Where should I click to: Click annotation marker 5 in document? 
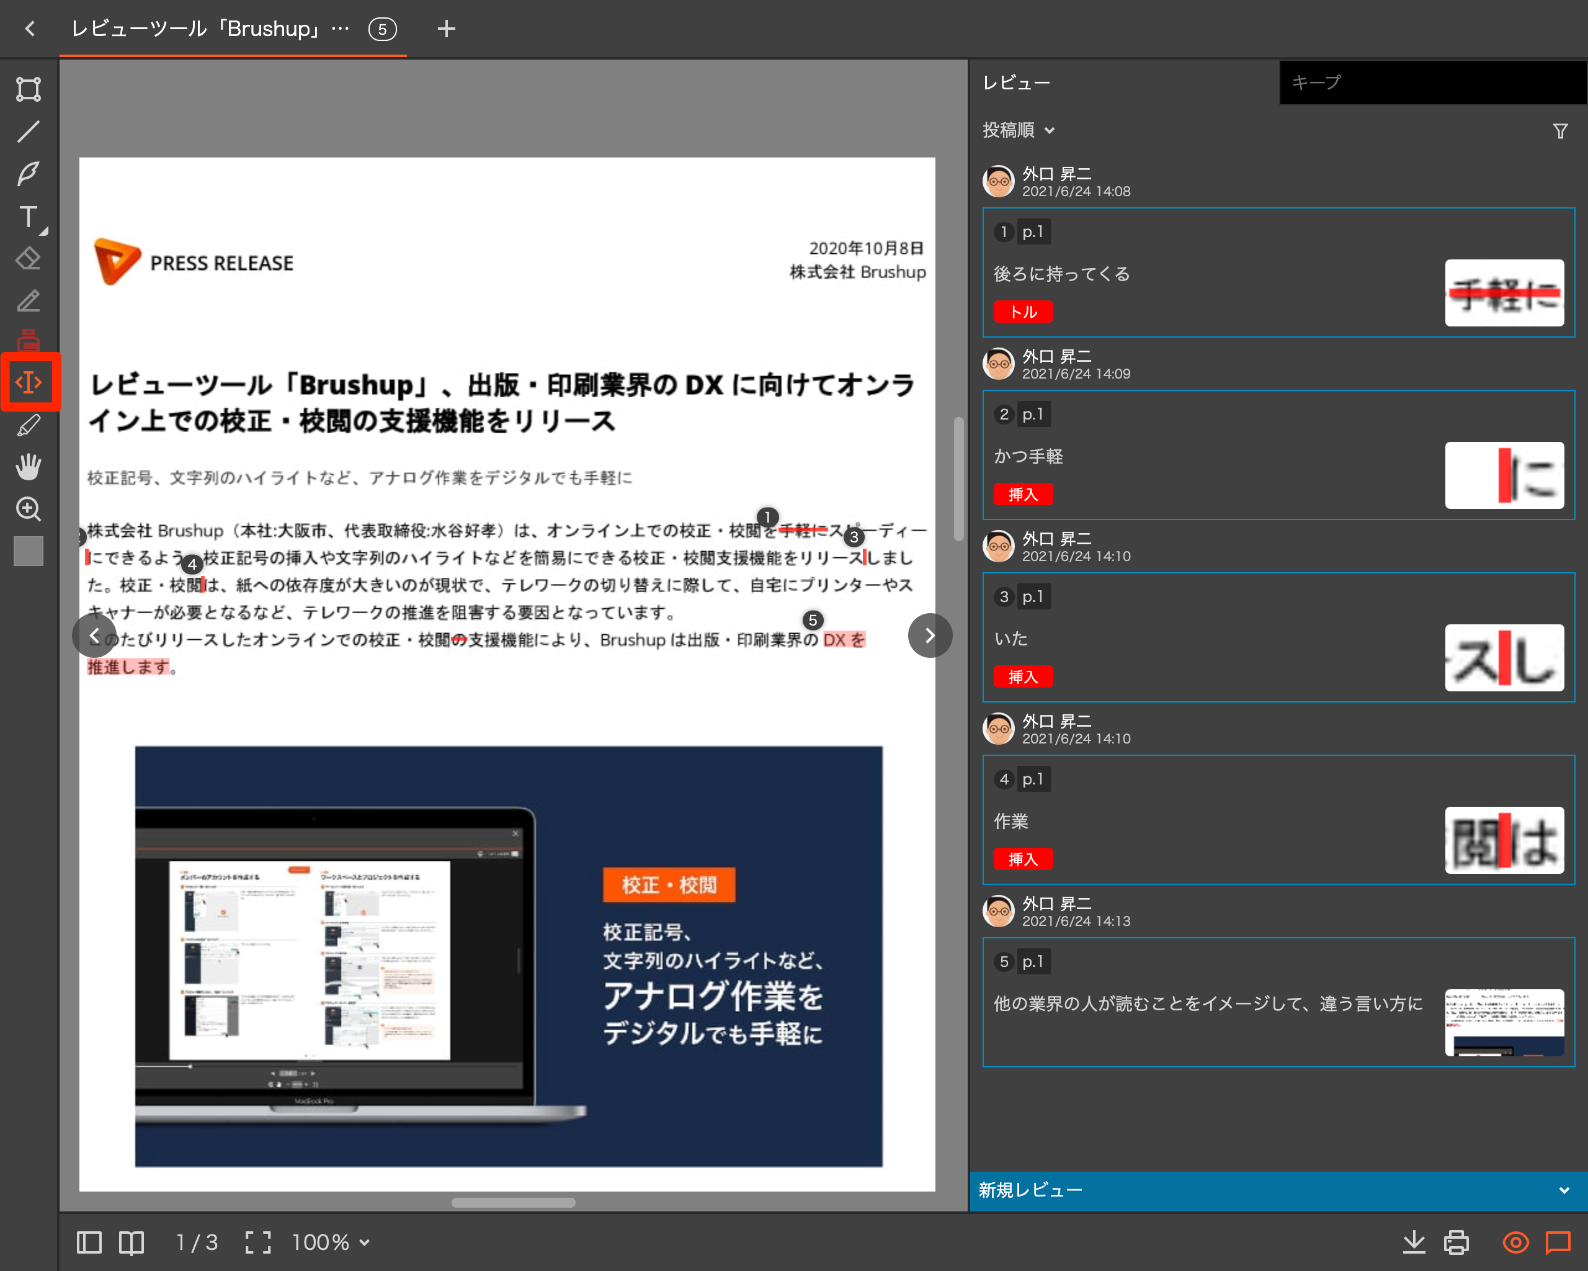click(813, 621)
